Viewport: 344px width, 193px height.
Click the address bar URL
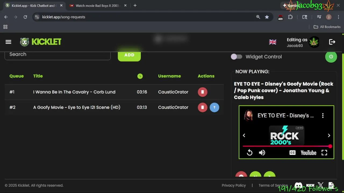[x=64, y=17]
